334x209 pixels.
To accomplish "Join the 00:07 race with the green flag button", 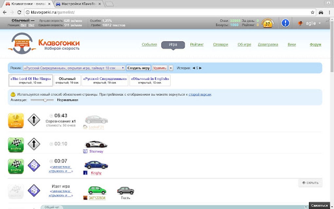I will click(16, 166).
